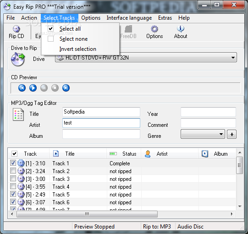The image size is (248, 234).
Task: Click the plus button next to Genre
Action: click(231, 134)
